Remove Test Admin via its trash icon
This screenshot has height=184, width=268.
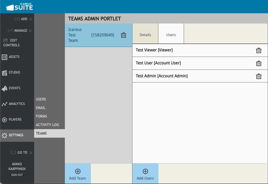259,76
